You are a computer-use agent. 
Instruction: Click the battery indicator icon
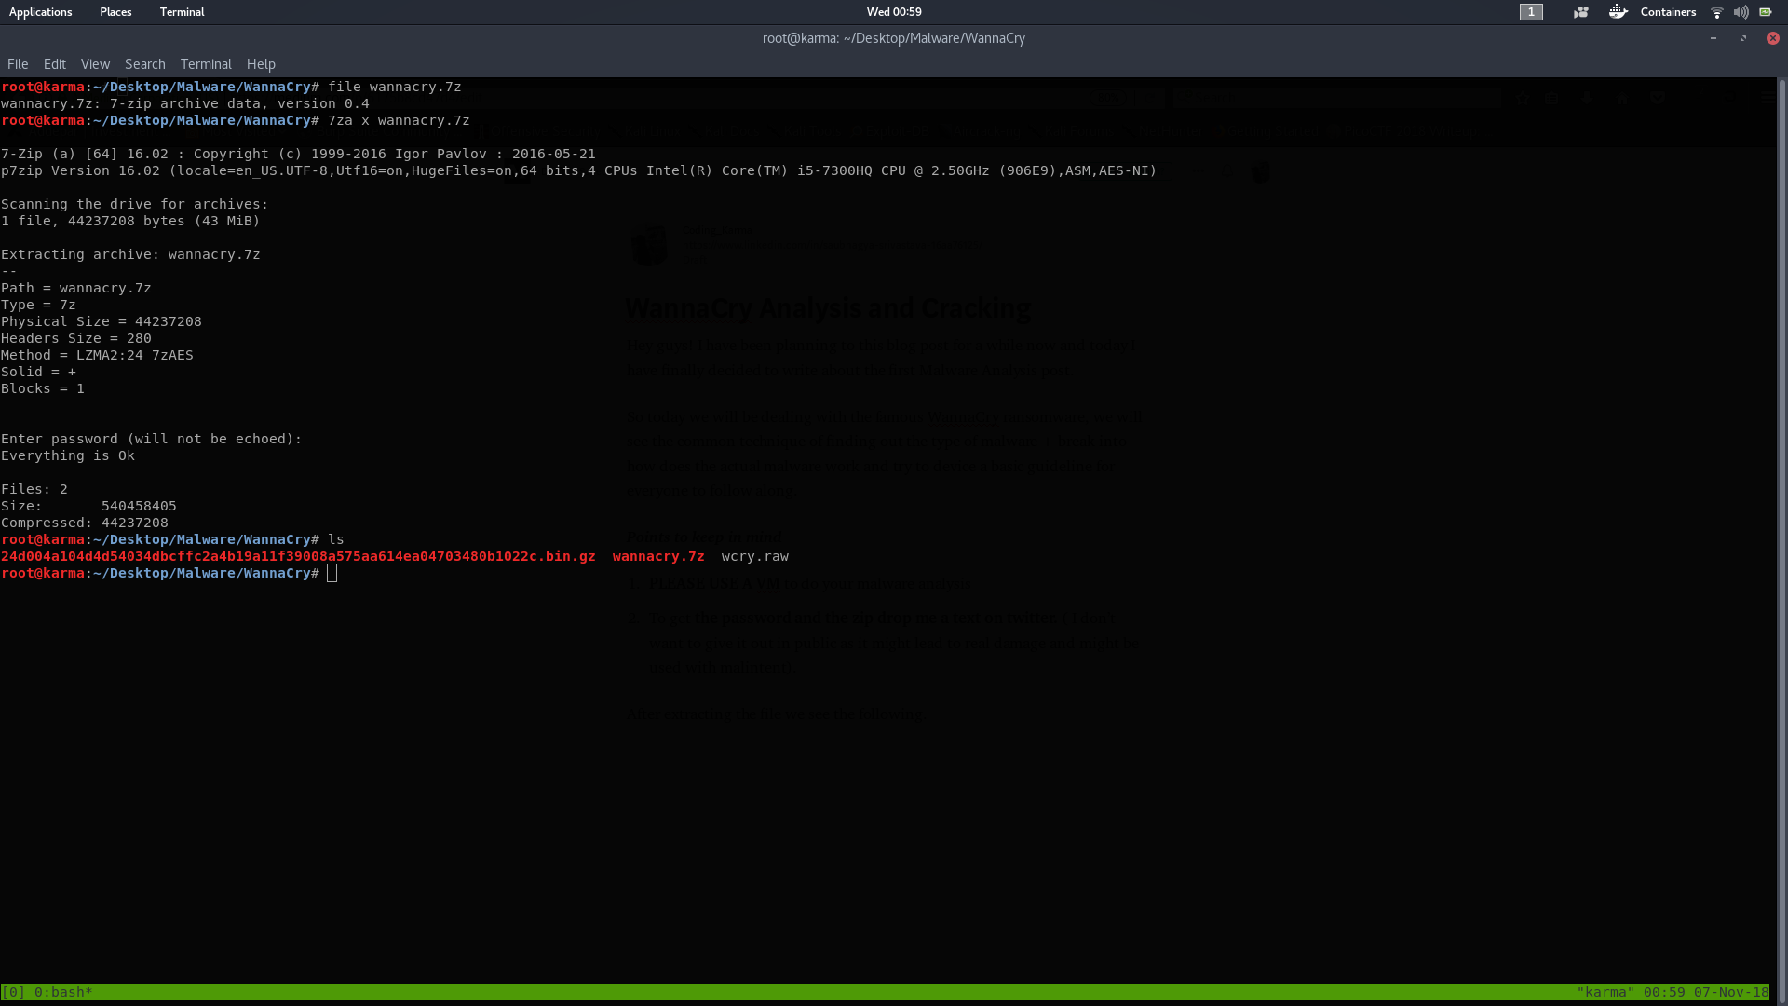click(1766, 12)
